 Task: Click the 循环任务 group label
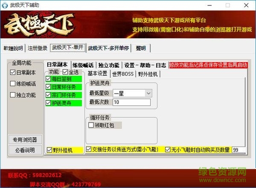coord(100,117)
